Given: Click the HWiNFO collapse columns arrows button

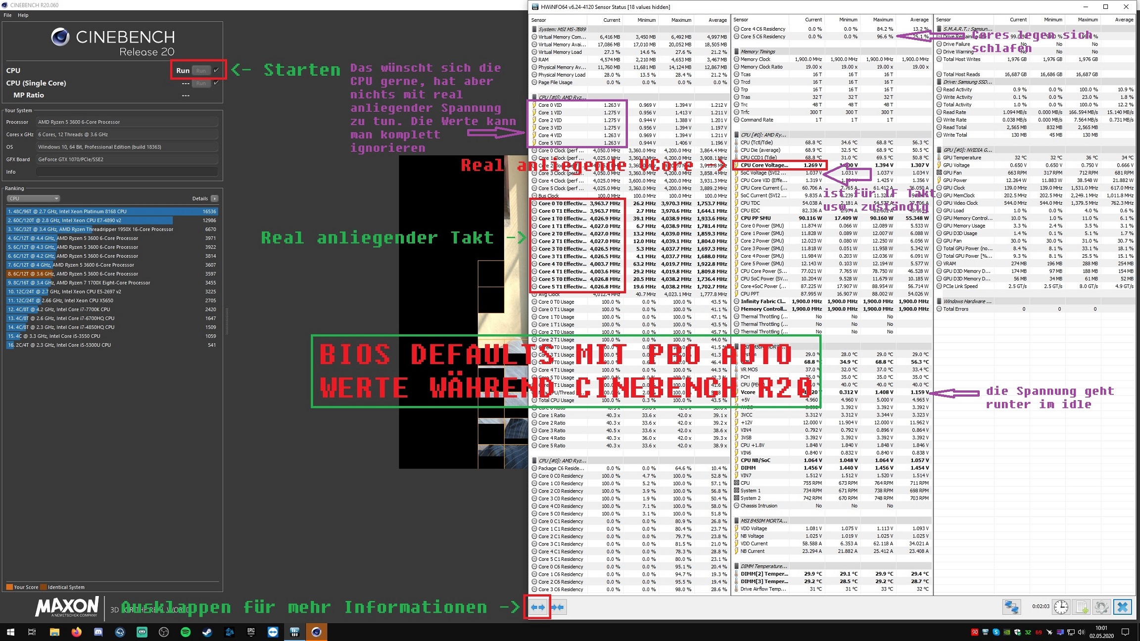Looking at the screenshot, I should coord(558,607).
